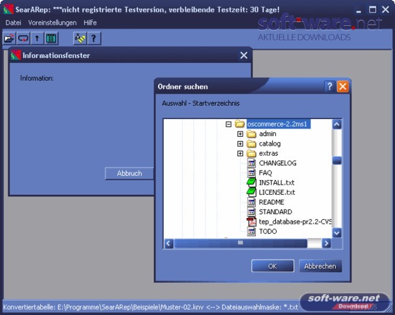Click the Konvertiertabelle path in status bar
This screenshot has height=315, width=395.
point(103,307)
